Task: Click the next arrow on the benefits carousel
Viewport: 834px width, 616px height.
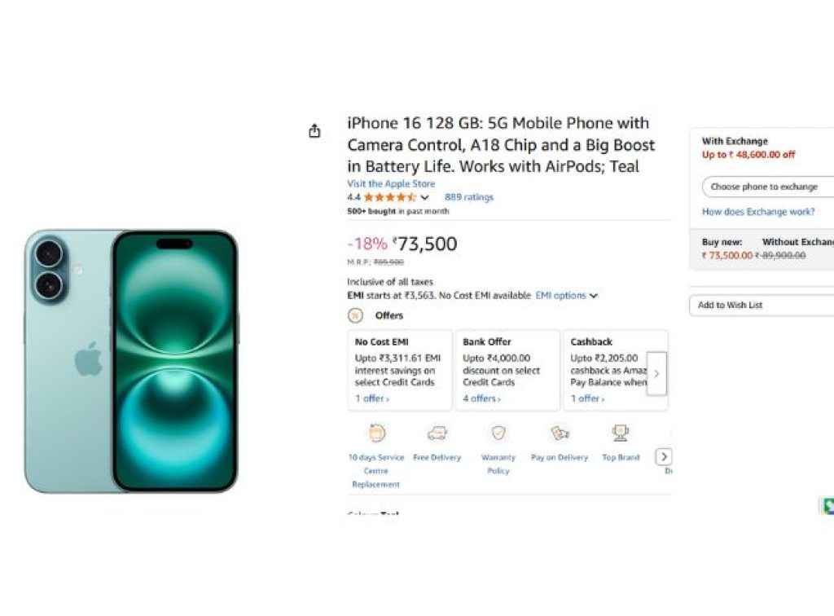Action: (664, 457)
